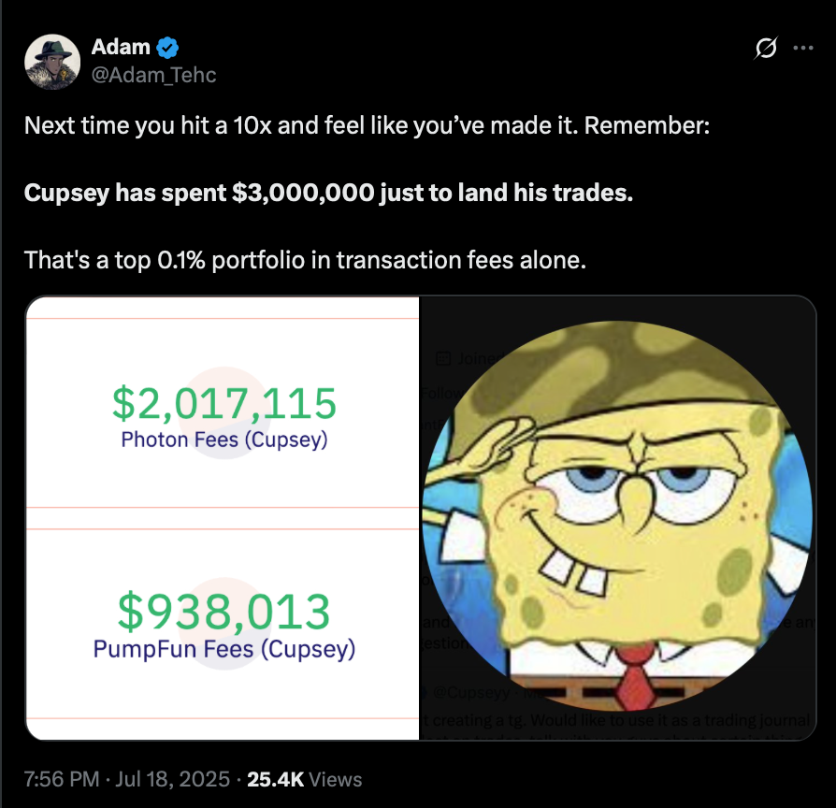Open the saluting SpongeBob image

[617, 519]
